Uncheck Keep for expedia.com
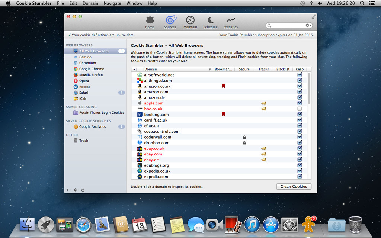The height and width of the screenshot is (238, 381). click(300, 176)
